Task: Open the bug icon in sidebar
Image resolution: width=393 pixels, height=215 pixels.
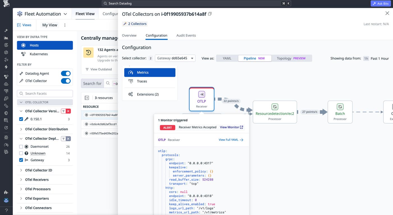Action: tap(6, 138)
